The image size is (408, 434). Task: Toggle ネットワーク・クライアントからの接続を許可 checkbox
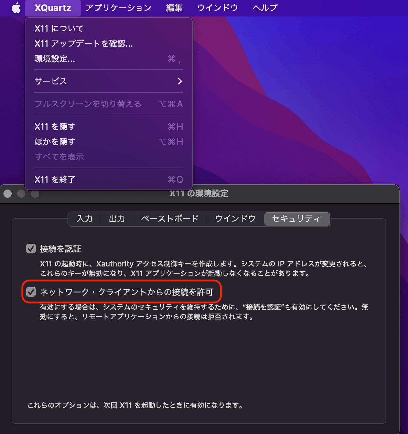point(31,292)
